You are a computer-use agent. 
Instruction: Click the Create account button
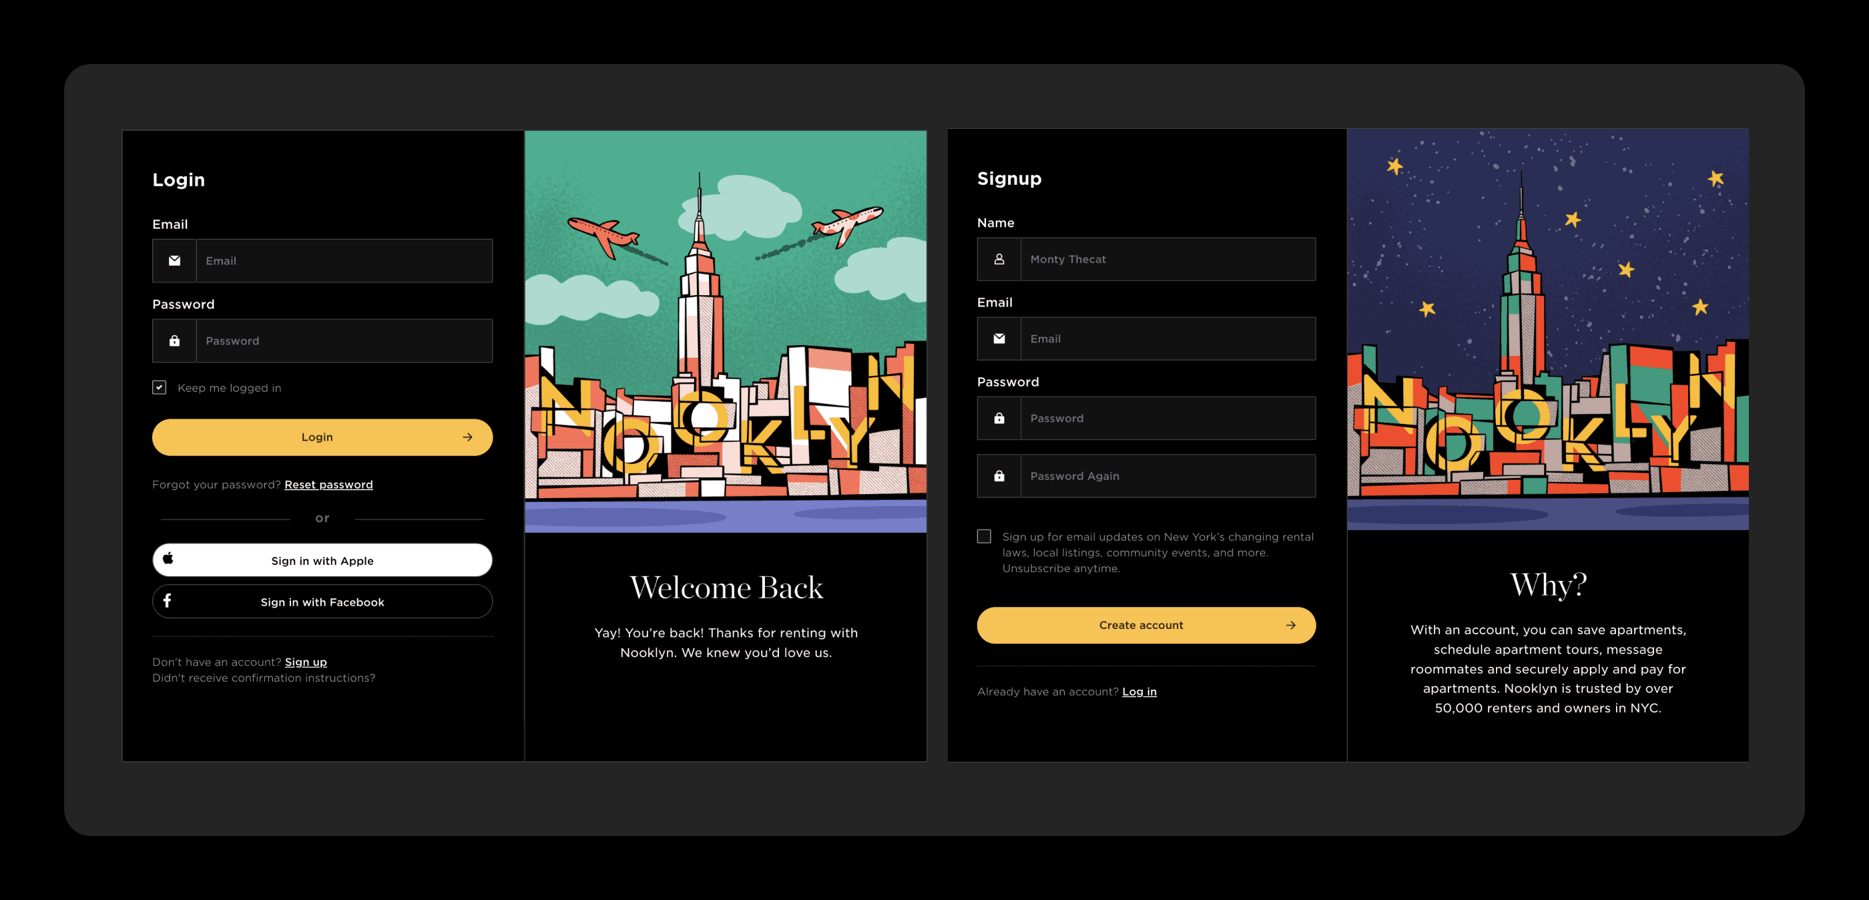tap(1145, 625)
